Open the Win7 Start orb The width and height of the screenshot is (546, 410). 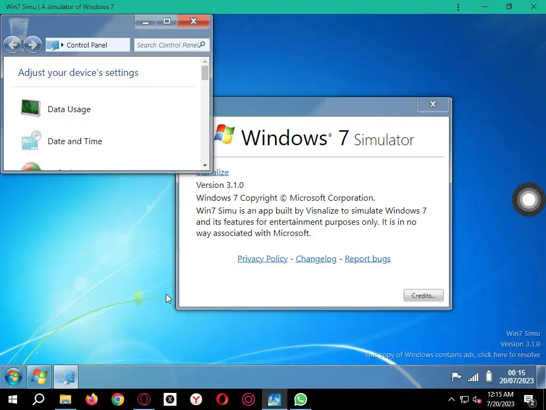13,377
